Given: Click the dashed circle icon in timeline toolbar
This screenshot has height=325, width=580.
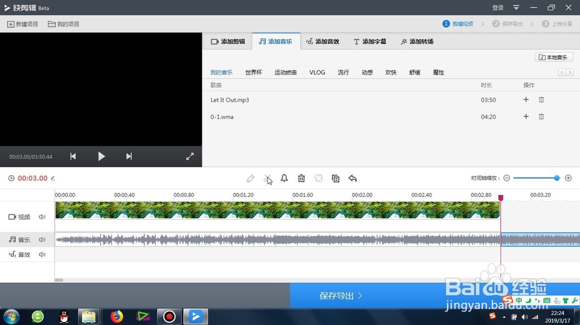Looking at the screenshot, I should coord(318,179).
